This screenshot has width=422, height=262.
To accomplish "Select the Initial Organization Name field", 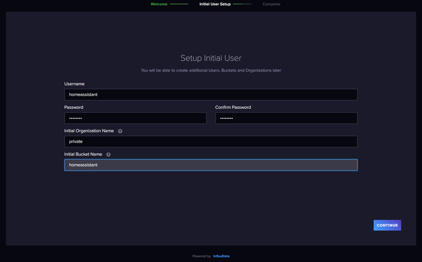I will tap(211, 142).
